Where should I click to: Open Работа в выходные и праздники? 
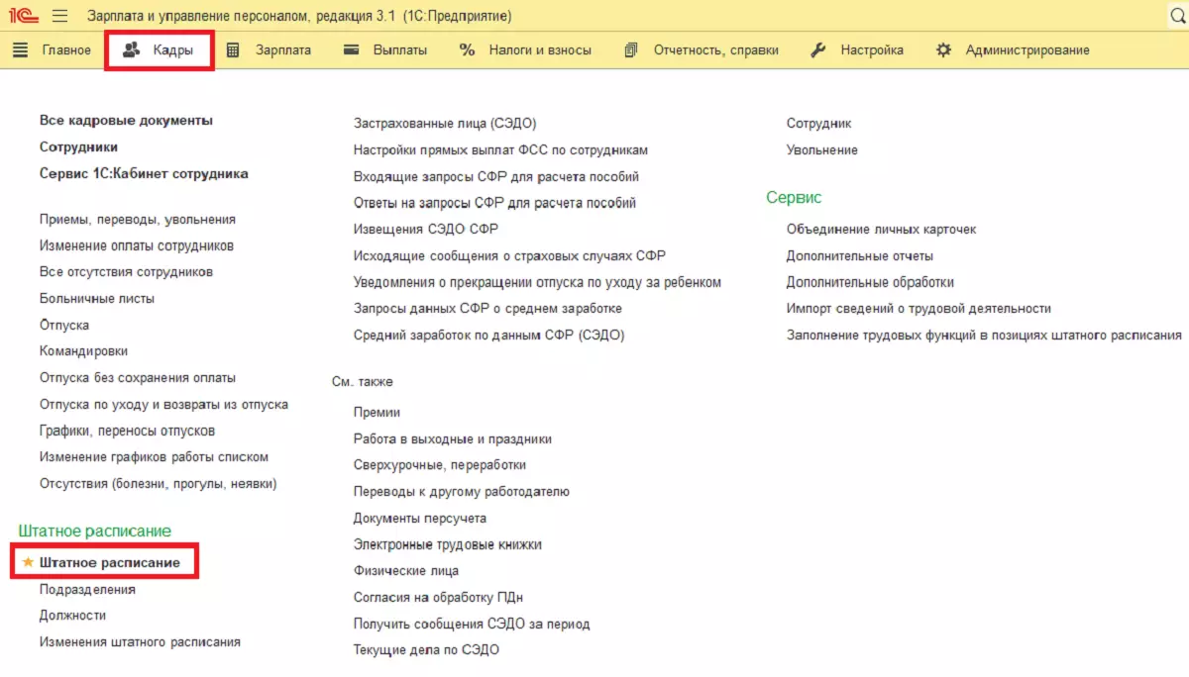click(453, 438)
